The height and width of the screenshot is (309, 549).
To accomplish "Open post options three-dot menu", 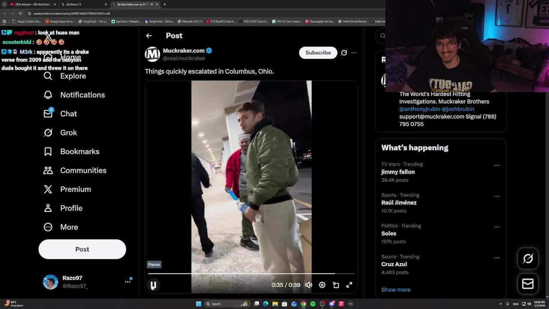I will click(354, 52).
